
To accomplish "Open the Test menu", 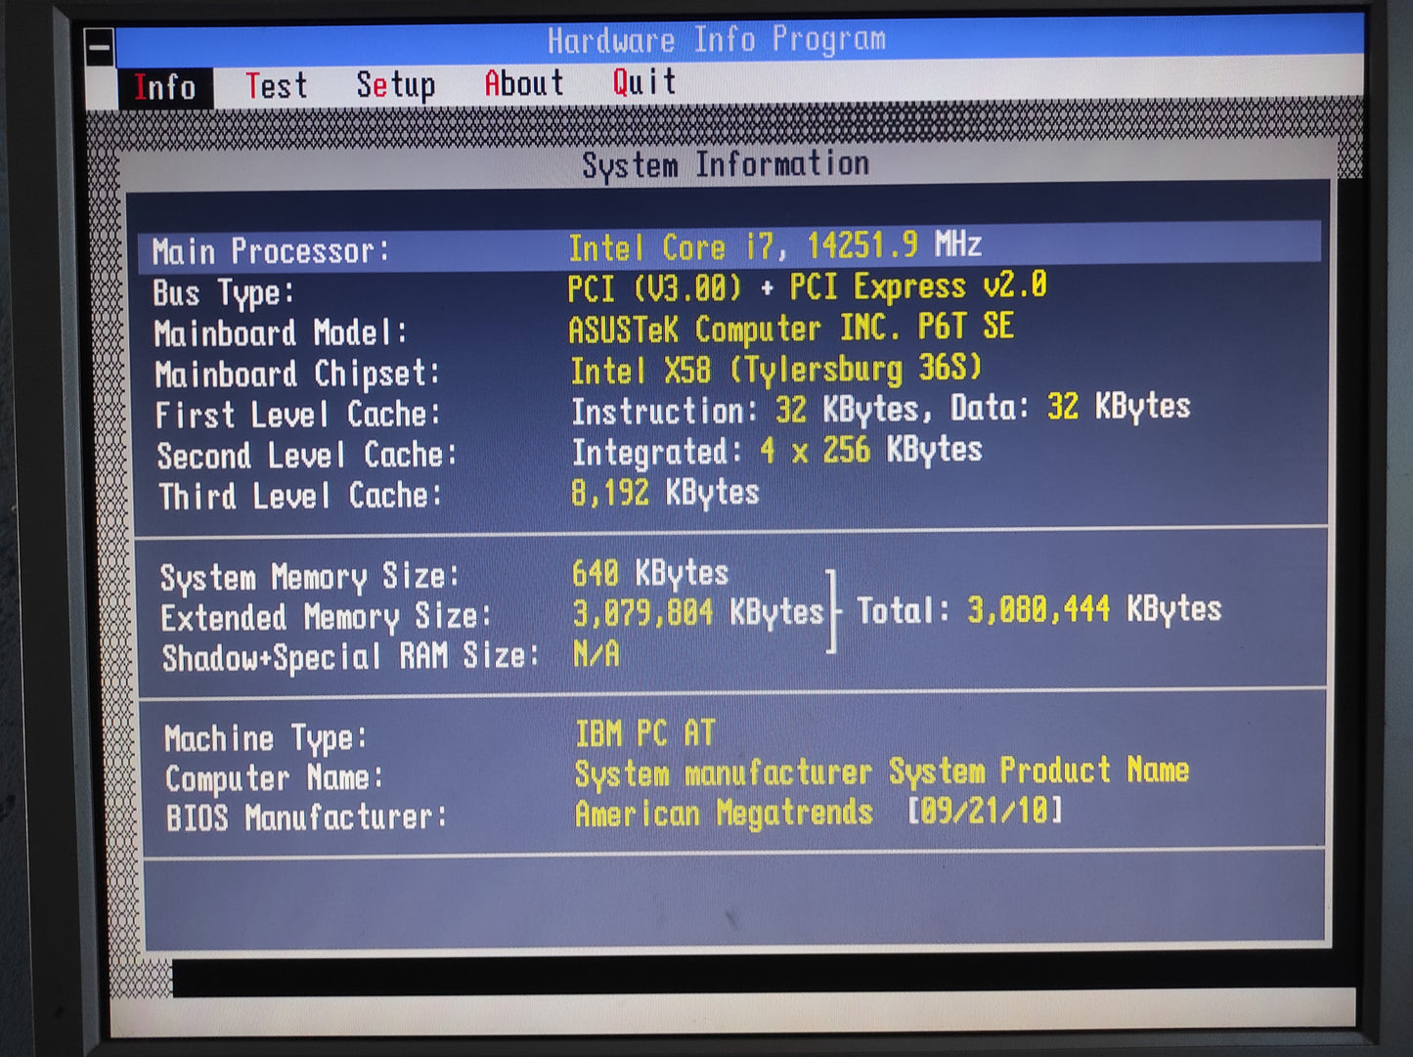I will tap(277, 85).
